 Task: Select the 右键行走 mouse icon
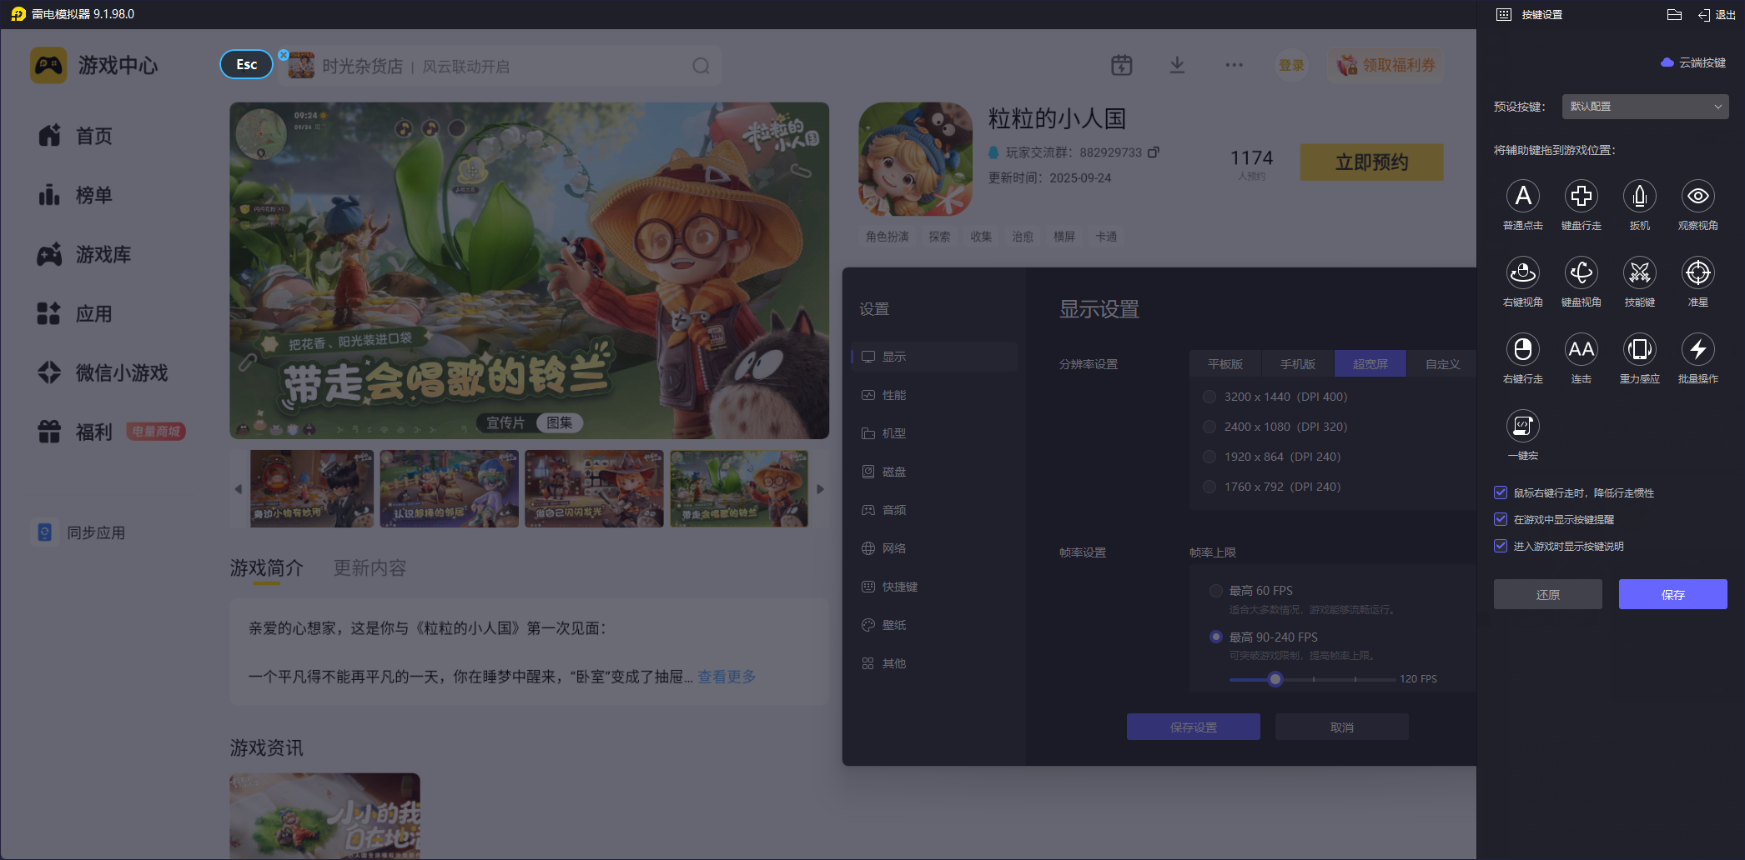click(1522, 350)
